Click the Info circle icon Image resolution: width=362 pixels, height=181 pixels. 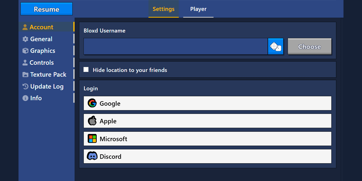[x=25, y=98]
